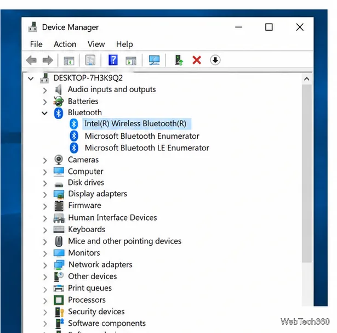The width and height of the screenshot is (337, 333).
Task: Click the Disk drives icon
Action: pos(59,184)
